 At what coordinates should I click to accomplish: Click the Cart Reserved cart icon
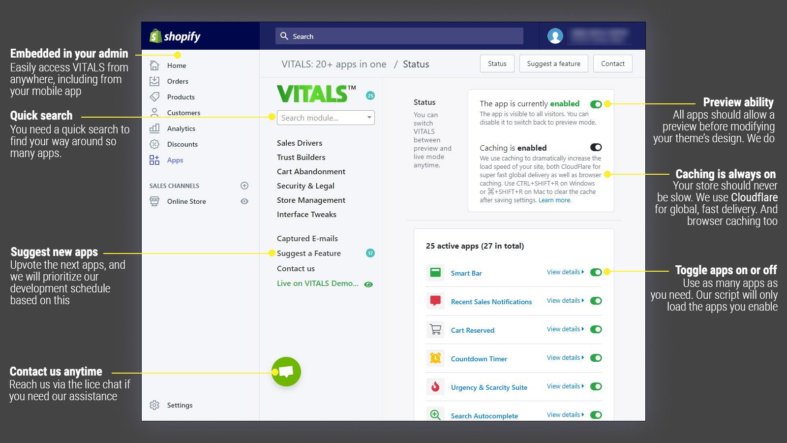click(x=435, y=329)
